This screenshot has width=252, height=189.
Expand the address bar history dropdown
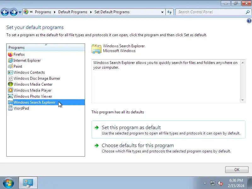pos(162,12)
